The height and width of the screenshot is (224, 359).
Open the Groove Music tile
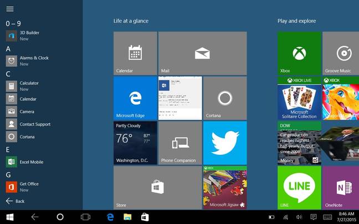click(x=341, y=53)
